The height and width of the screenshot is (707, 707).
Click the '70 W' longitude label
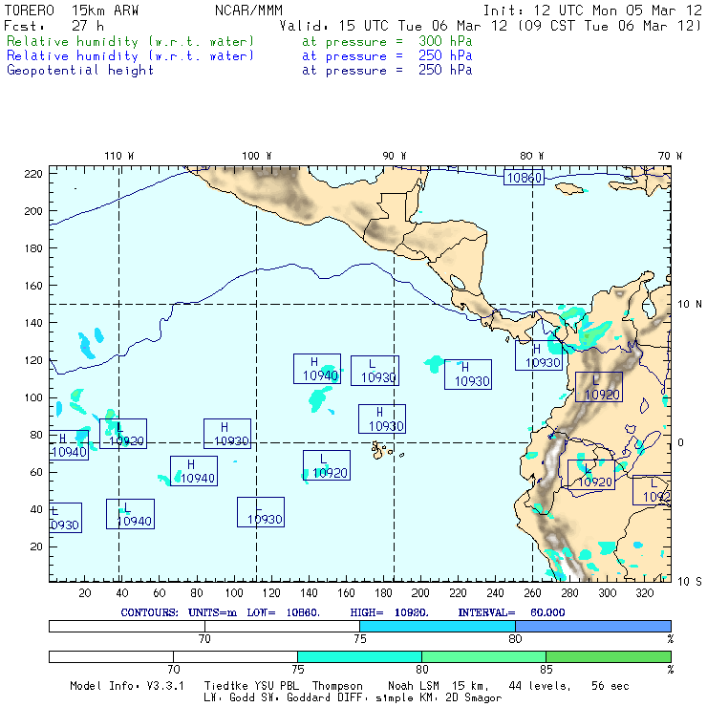coord(670,156)
